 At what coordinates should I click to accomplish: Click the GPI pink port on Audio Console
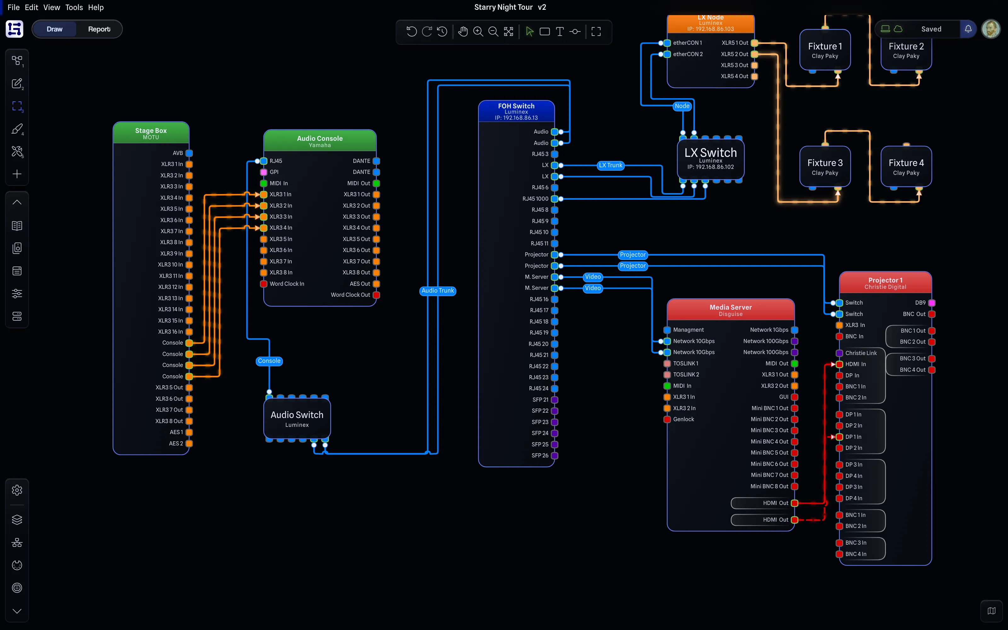(263, 172)
